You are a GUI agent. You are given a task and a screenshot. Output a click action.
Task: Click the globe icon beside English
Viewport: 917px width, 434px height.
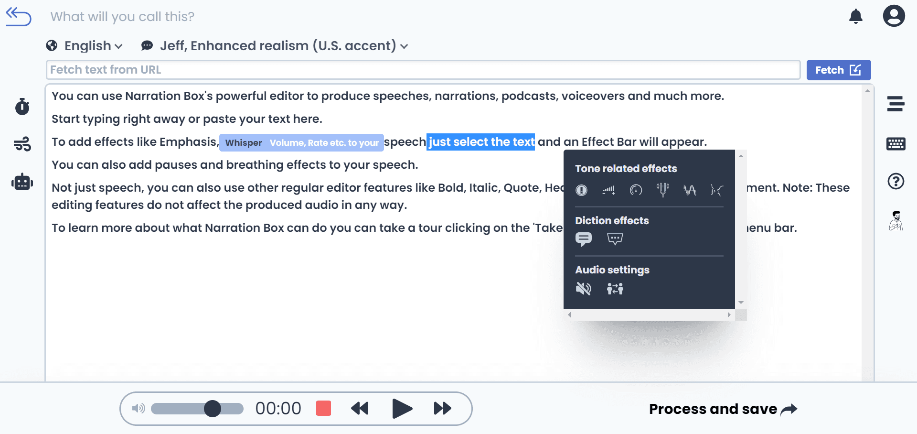52,45
